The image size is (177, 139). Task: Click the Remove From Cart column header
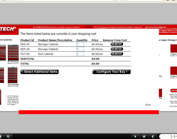[115, 40]
